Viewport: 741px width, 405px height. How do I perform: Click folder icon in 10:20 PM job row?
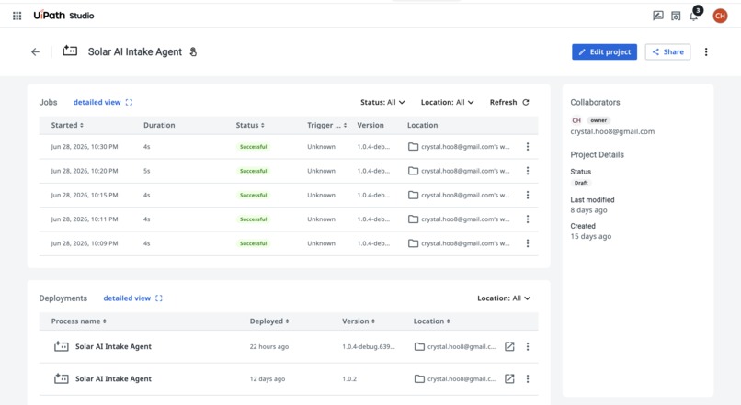pos(413,171)
